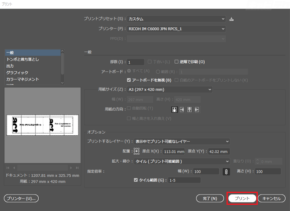Uncheck アートボードを無視 (B) checkbox
The height and width of the screenshot is (211, 290).
(x=129, y=80)
